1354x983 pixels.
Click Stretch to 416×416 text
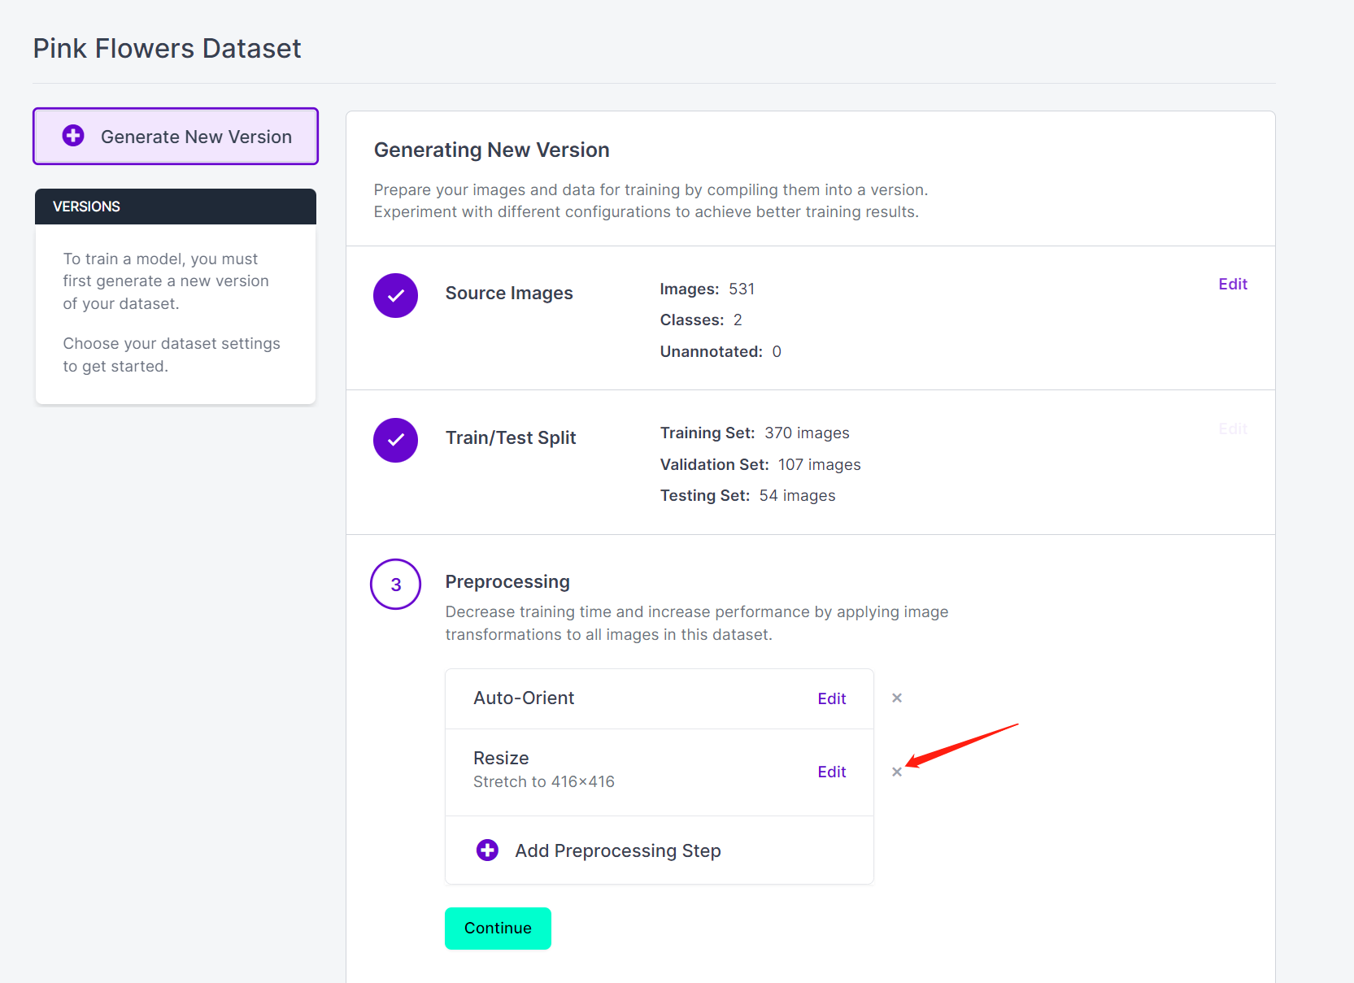pos(544,781)
